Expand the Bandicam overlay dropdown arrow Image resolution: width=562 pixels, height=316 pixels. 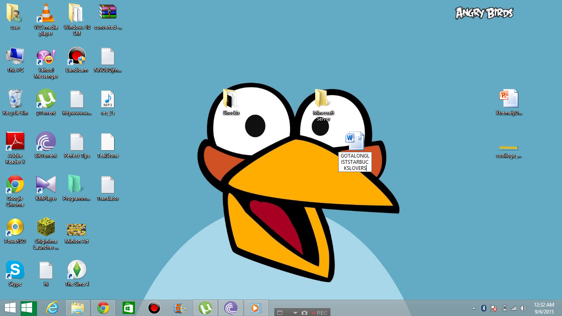(x=295, y=313)
